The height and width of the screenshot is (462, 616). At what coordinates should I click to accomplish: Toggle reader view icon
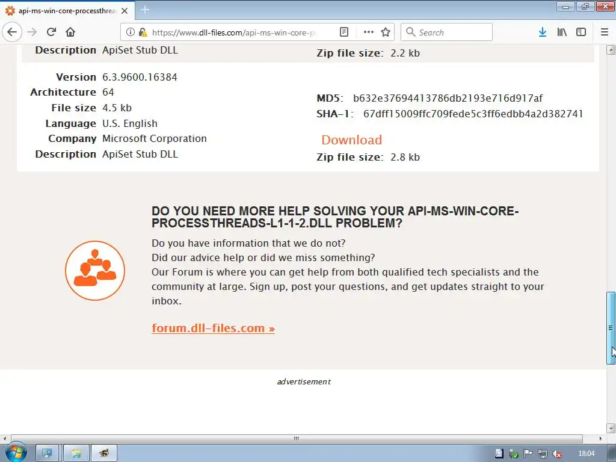click(x=343, y=32)
